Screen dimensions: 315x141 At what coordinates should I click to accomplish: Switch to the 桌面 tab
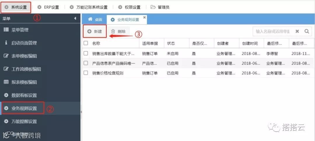tap(95, 19)
